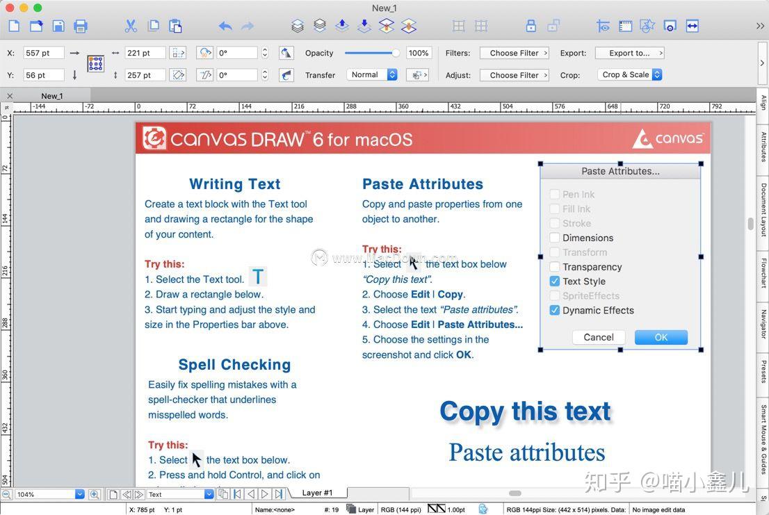Screen dimensions: 769x515
Task: Click the reference point grid icon
Action: [x=96, y=64]
